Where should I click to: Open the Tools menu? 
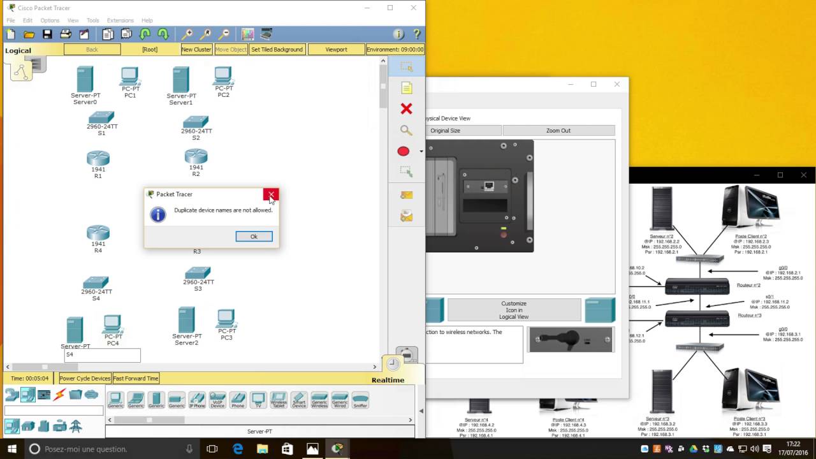tap(93, 20)
